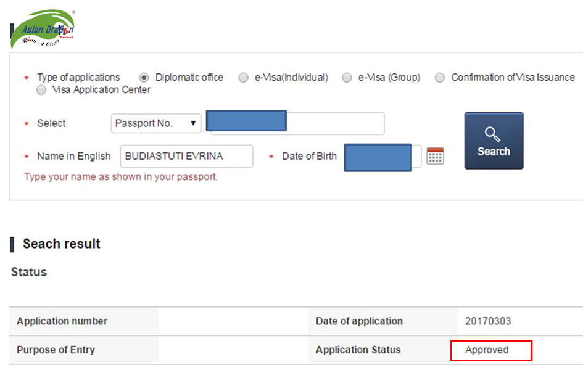Click the Purpose of Entry table cell
583x370 pixels.
point(84,350)
